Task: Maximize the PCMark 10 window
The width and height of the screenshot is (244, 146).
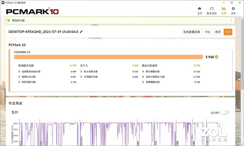Action: click(x=231, y=3)
